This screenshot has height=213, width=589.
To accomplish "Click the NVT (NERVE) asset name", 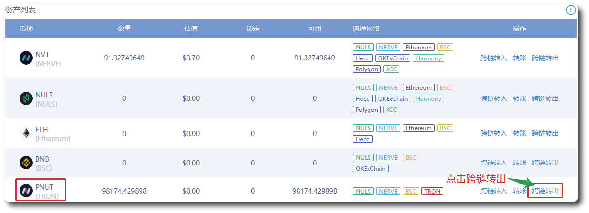I will pos(48,58).
